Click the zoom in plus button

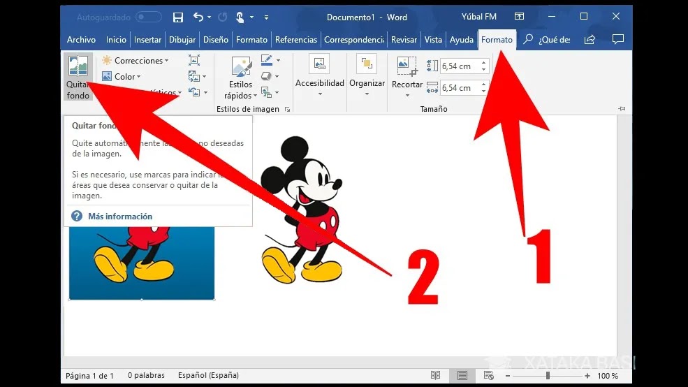coord(587,376)
